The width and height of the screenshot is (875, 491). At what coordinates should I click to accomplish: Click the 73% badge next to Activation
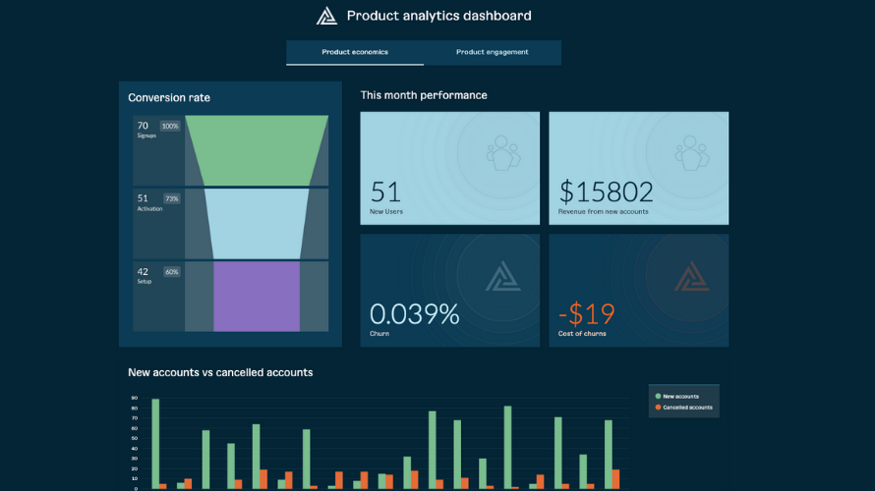coord(172,198)
